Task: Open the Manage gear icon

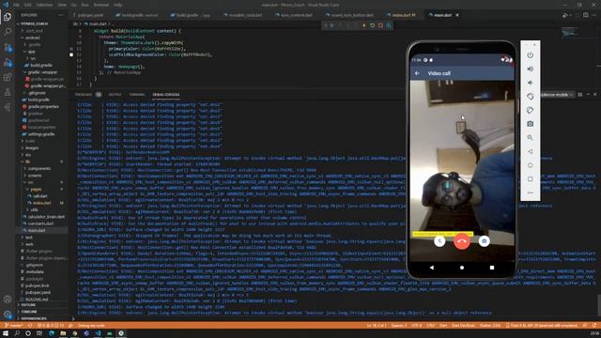Action: click(8, 315)
